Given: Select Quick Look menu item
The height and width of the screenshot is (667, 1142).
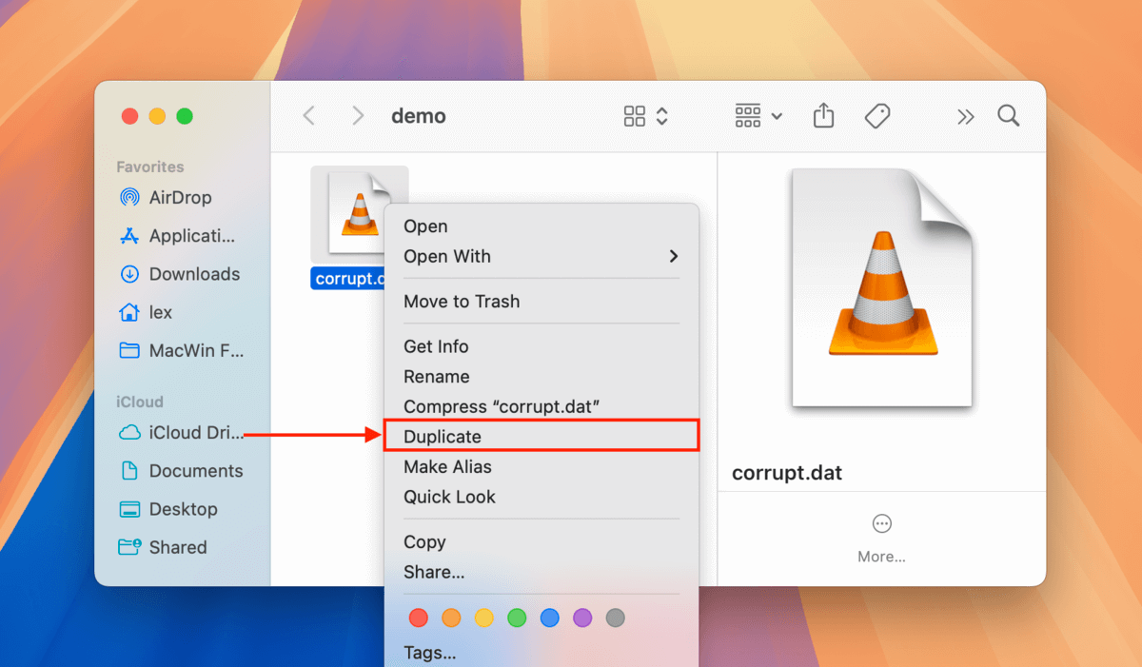Looking at the screenshot, I should pyautogui.click(x=541, y=497).
